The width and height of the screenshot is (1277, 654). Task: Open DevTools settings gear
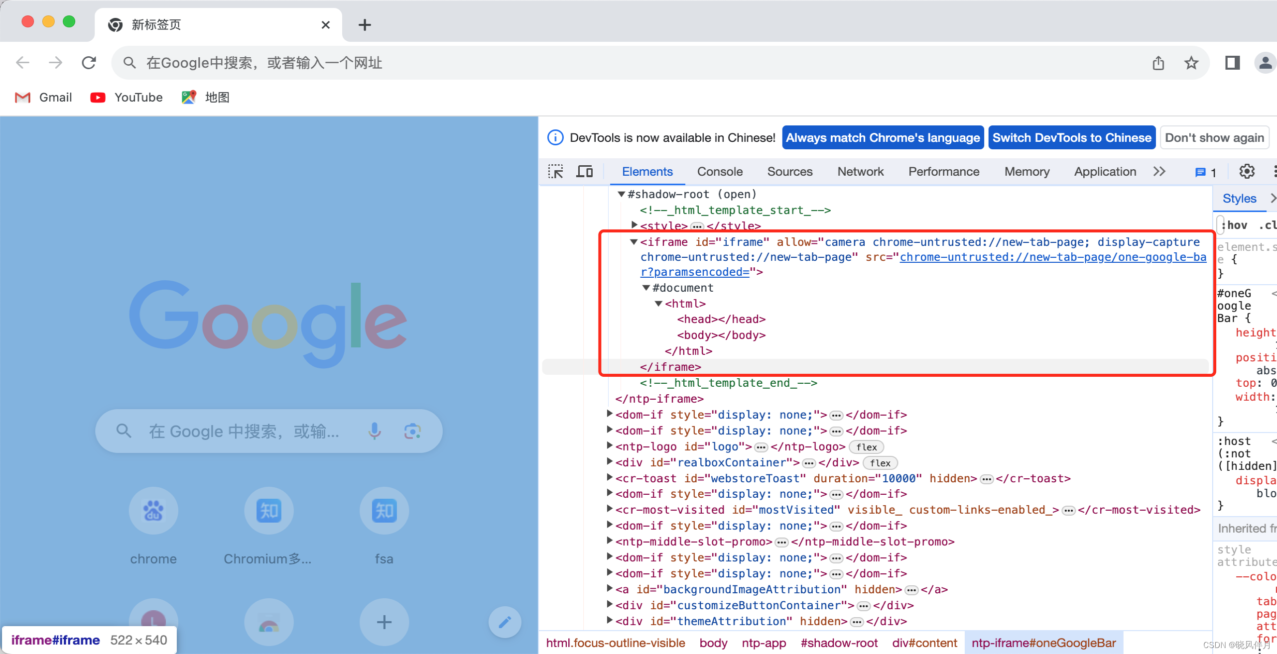pos(1247,172)
